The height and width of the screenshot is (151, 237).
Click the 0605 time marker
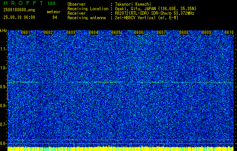(116, 32)
